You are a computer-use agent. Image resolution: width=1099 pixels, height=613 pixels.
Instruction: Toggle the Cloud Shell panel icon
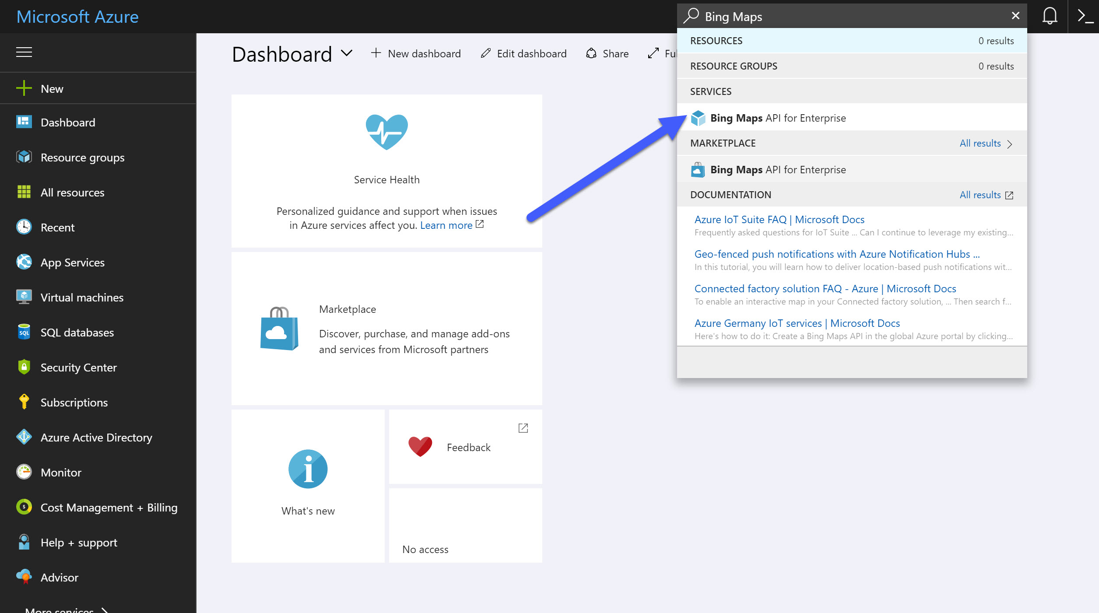pyautogui.click(x=1084, y=15)
